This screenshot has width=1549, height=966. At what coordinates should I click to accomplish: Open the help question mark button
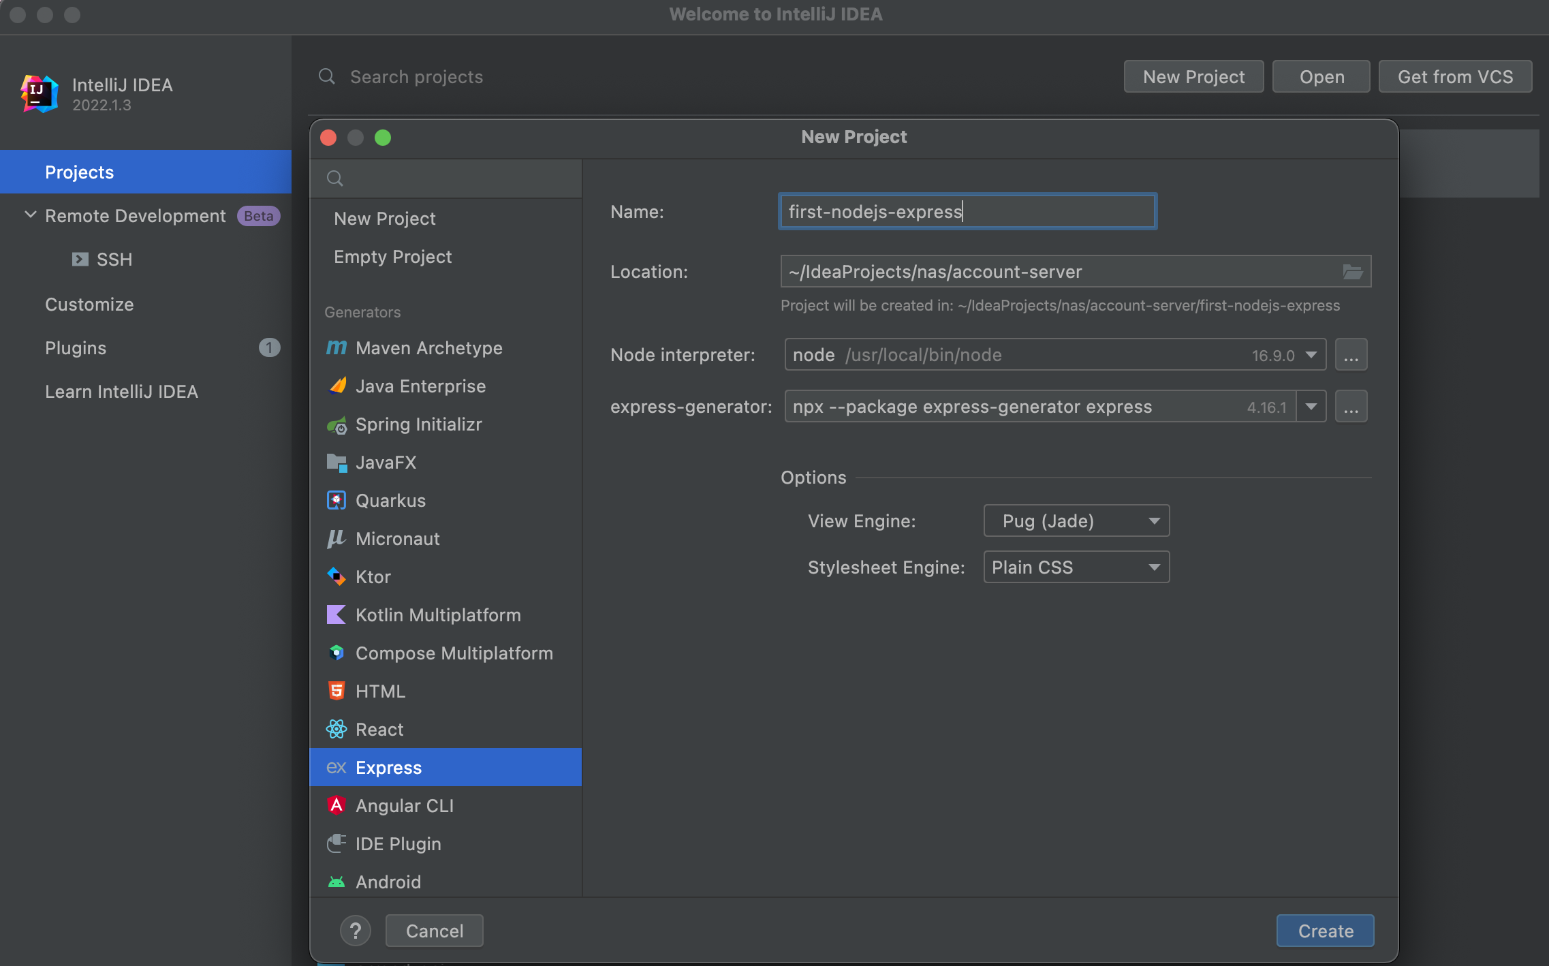(x=355, y=931)
